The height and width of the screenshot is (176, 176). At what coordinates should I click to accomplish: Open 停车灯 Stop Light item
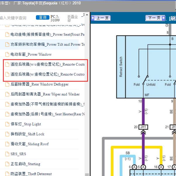point(26,124)
